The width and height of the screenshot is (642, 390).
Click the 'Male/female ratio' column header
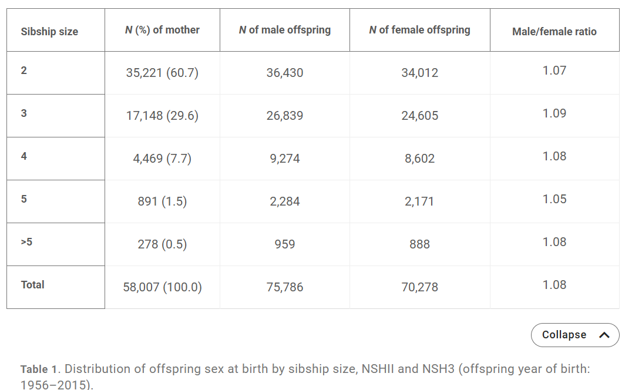[x=554, y=32]
